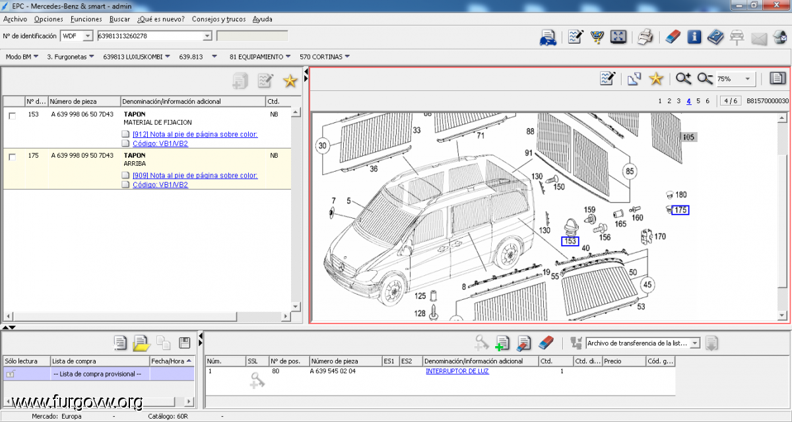Screen dimensions: 792x422
Task: Click the add item icon with green plus
Action: pyautogui.click(x=502, y=343)
